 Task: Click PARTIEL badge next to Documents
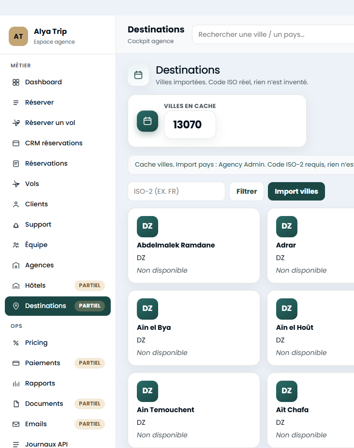click(89, 404)
